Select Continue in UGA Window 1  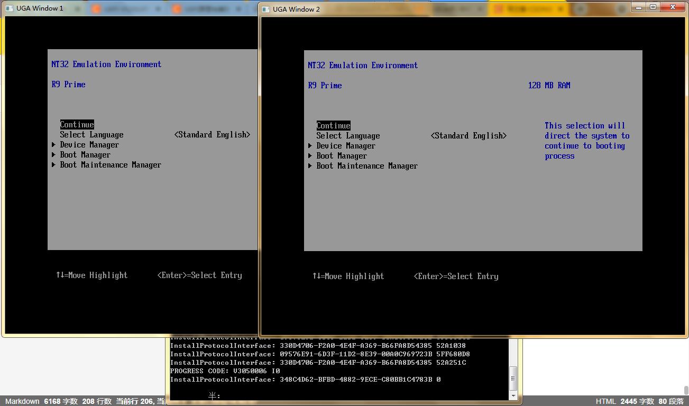click(77, 125)
